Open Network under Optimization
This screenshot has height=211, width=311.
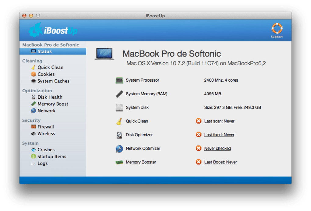click(x=46, y=111)
